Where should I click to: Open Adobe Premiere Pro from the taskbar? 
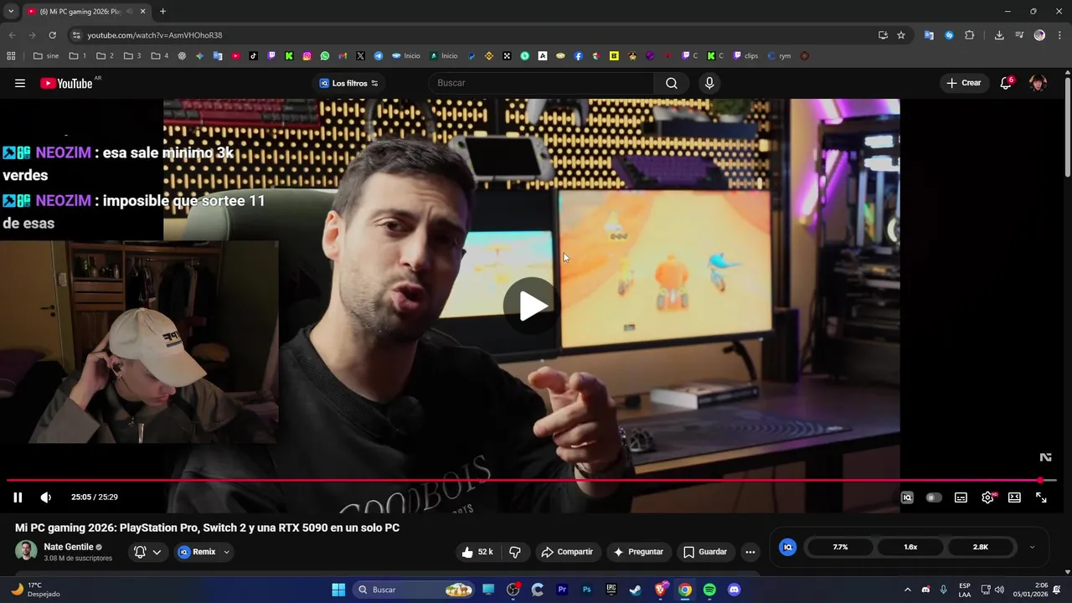click(562, 590)
